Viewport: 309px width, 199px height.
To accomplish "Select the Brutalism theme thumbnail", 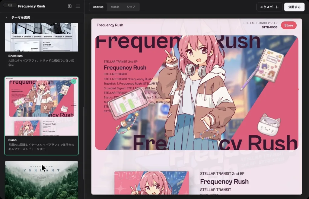I will click(41, 37).
